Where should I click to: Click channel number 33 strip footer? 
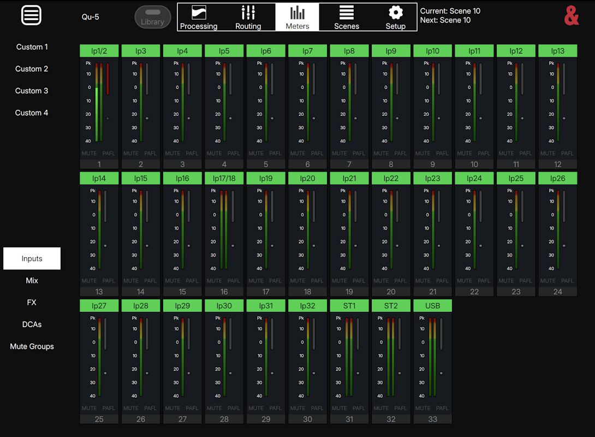click(x=432, y=419)
